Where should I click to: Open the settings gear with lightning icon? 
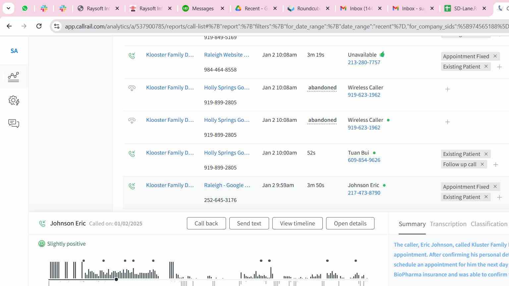pyautogui.click(x=14, y=100)
